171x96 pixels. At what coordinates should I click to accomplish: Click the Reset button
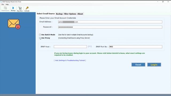[x=138, y=65]
